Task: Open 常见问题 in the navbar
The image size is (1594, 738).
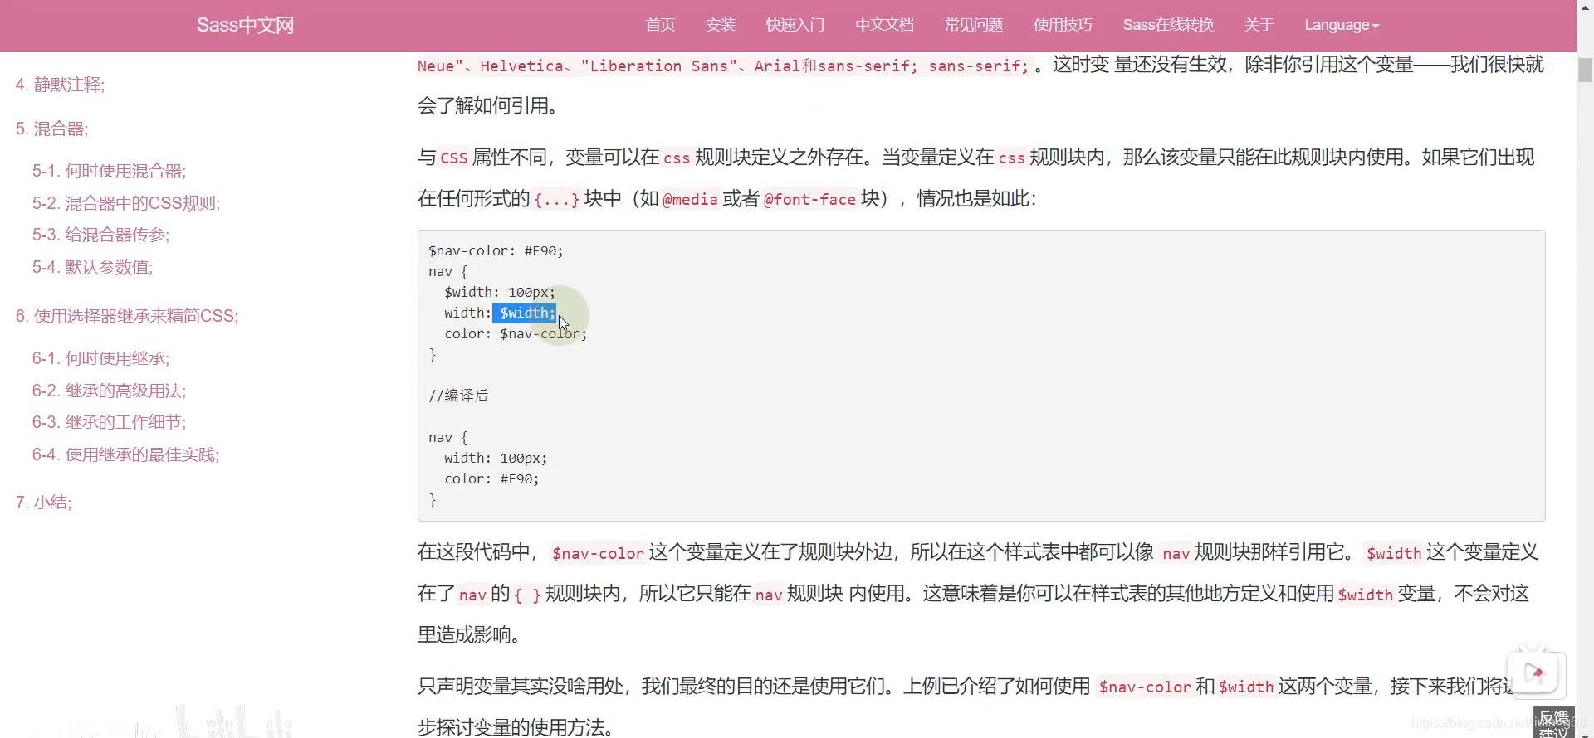Action: [x=974, y=25]
